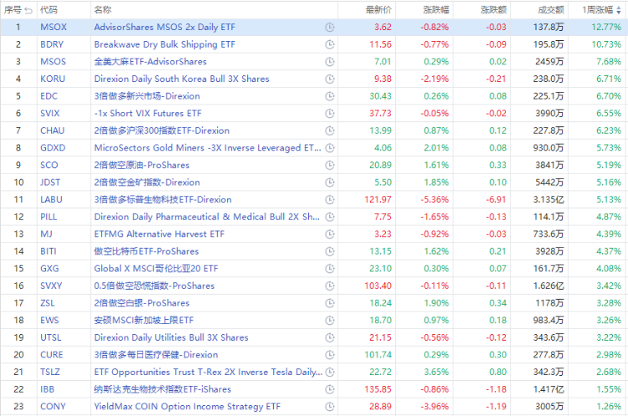
Task: Open 纳斯达克生物技术指数ETF-iShares link
Action: coord(162,389)
